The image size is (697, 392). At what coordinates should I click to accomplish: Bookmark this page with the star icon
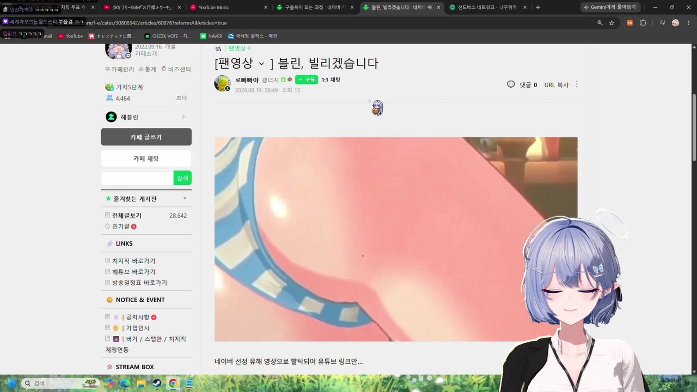(612, 23)
